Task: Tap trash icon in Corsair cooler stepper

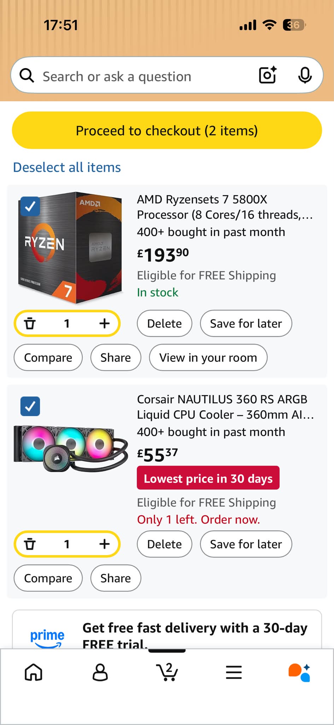Action: pos(30,544)
